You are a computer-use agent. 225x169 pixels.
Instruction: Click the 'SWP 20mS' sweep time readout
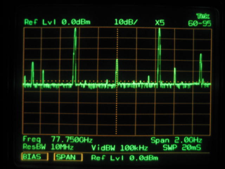click(182, 148)
